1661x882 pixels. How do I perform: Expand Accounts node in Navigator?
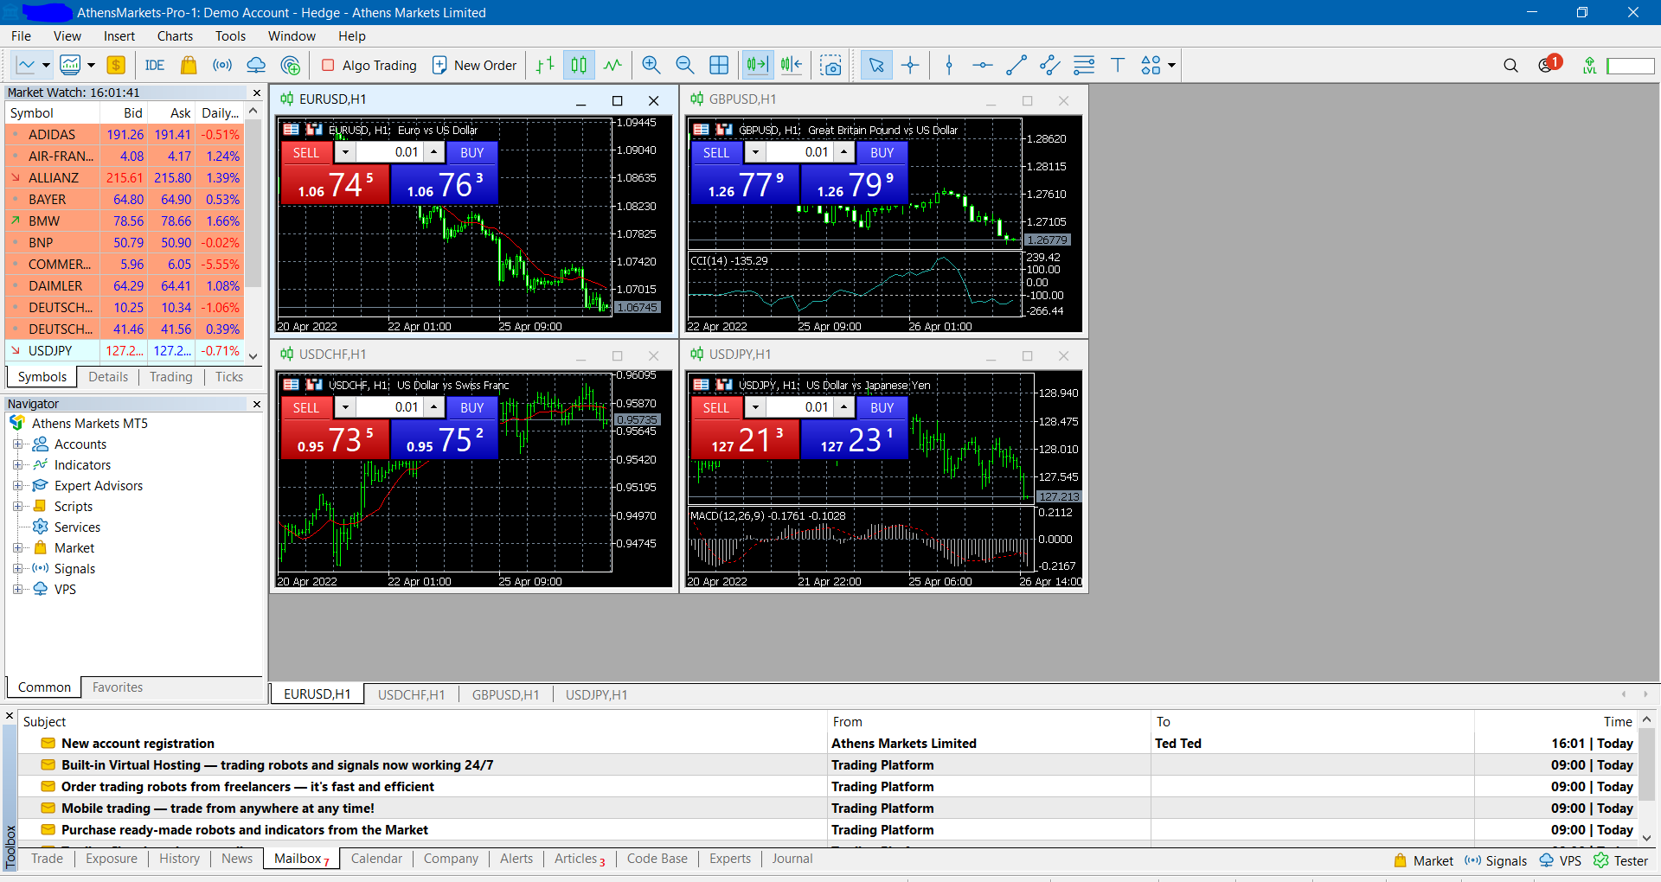(x=16, y=444)
